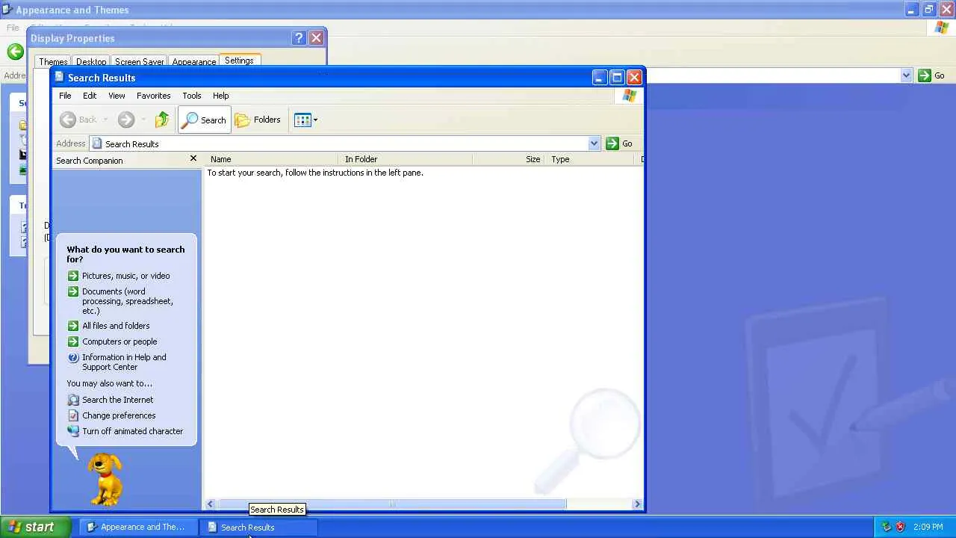956x538 pixels.
Task: Search for Pictures, music, or video
Action: pos(125,276)
